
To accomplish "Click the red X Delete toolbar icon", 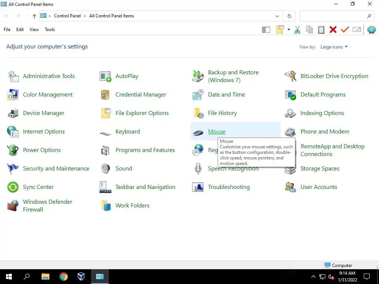I will coord(333,30).
